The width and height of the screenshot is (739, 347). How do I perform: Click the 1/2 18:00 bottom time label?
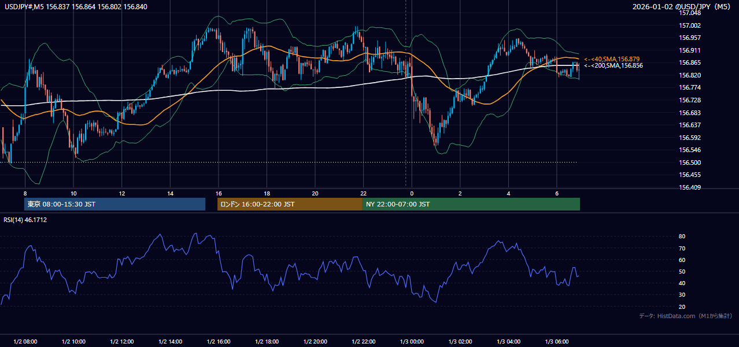click(267, 342)
